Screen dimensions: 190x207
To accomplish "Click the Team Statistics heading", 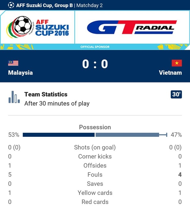I will pyautogui.click(x=46, y=94).
